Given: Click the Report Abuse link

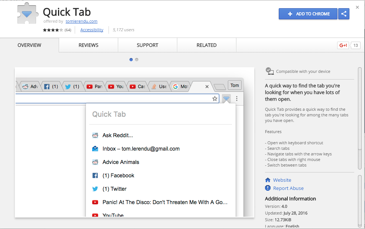Looking at the screenshot, I should tap(288, 188).
